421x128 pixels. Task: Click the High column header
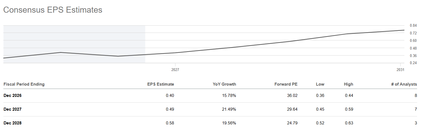point(349,84)
